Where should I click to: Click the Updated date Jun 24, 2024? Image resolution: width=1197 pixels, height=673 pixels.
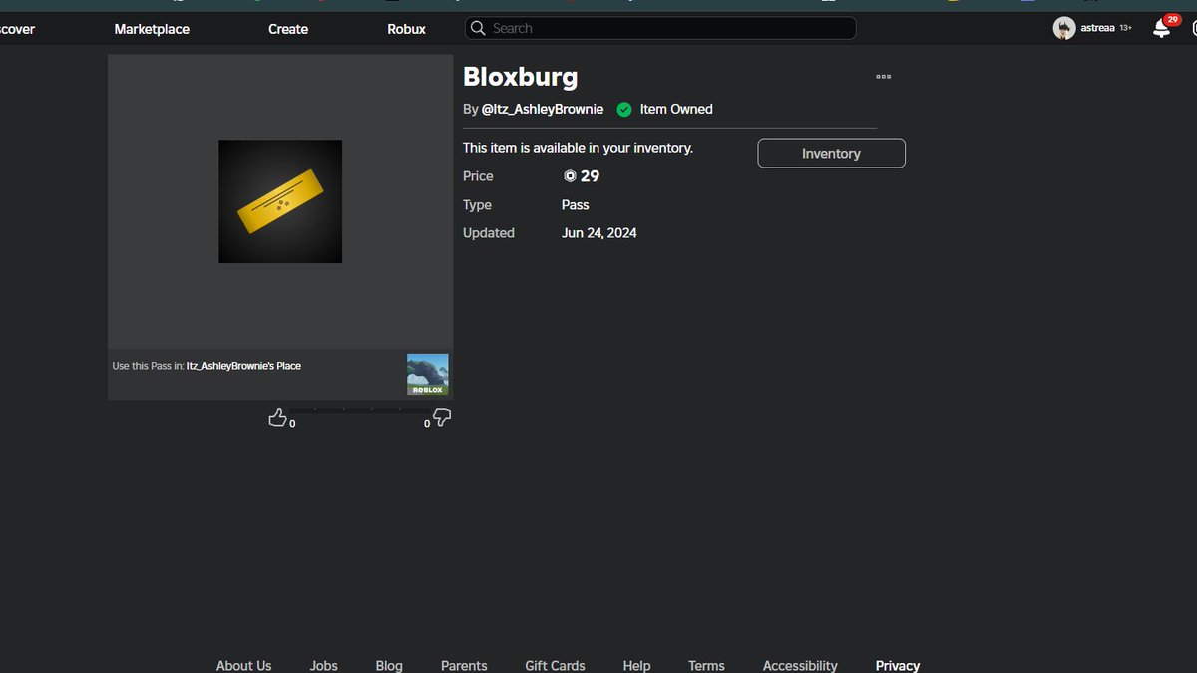click(599, 233)
